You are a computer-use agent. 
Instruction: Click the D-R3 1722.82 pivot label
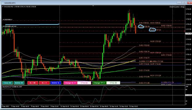144,45
